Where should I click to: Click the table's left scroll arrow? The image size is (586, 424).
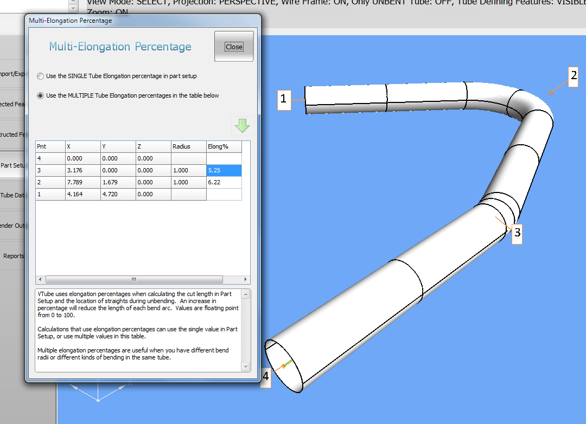tap(40, 280)
